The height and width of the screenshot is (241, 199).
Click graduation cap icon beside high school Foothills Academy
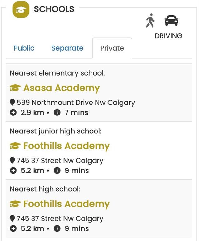pyautogui.click(x=15, y=204)
